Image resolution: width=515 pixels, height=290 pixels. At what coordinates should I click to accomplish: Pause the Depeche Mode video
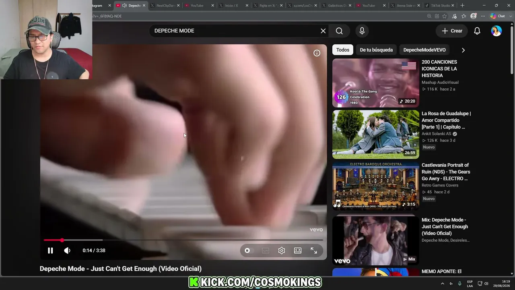[x=50, y=251]
